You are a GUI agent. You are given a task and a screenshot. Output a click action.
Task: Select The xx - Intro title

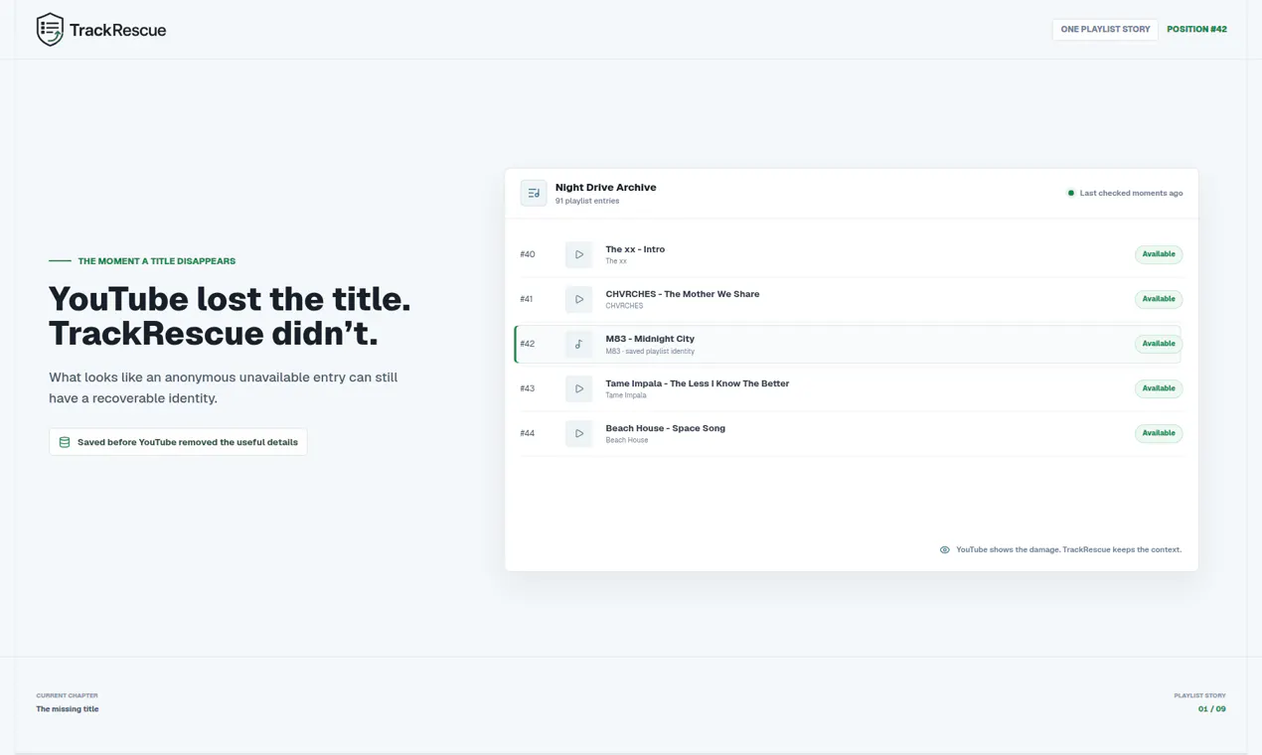coord(635,249)
